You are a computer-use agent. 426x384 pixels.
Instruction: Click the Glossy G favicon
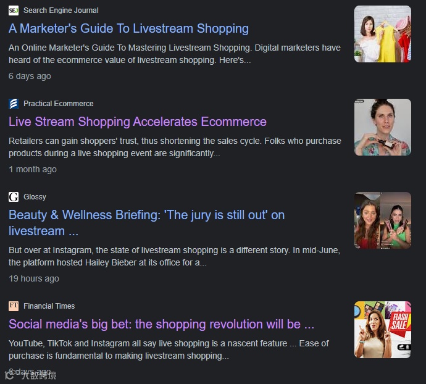(14, 197)
